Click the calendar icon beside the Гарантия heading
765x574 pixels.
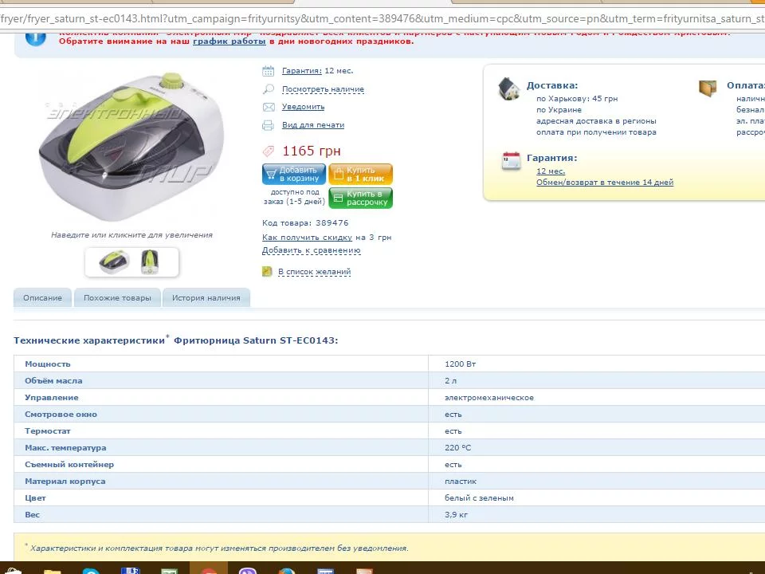[x=511, y=160]
